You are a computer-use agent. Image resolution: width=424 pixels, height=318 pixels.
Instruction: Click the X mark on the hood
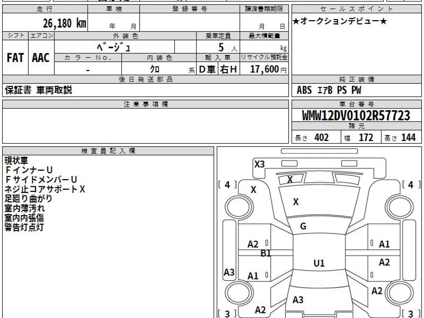coord(296,202)
